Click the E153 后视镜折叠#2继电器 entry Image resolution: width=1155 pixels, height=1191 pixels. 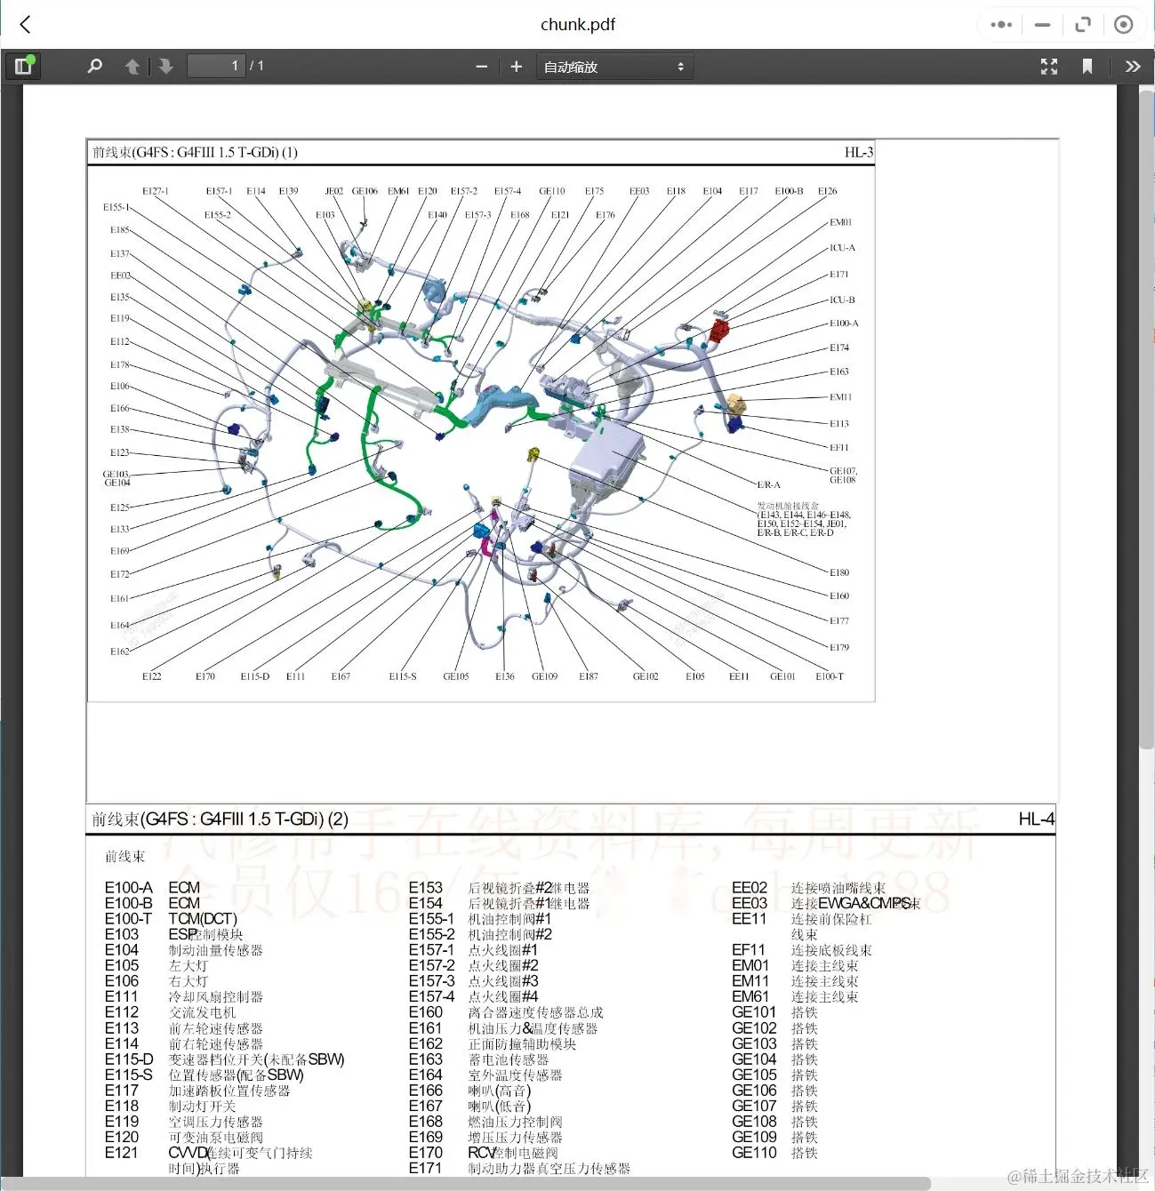(x=499, y=887)
